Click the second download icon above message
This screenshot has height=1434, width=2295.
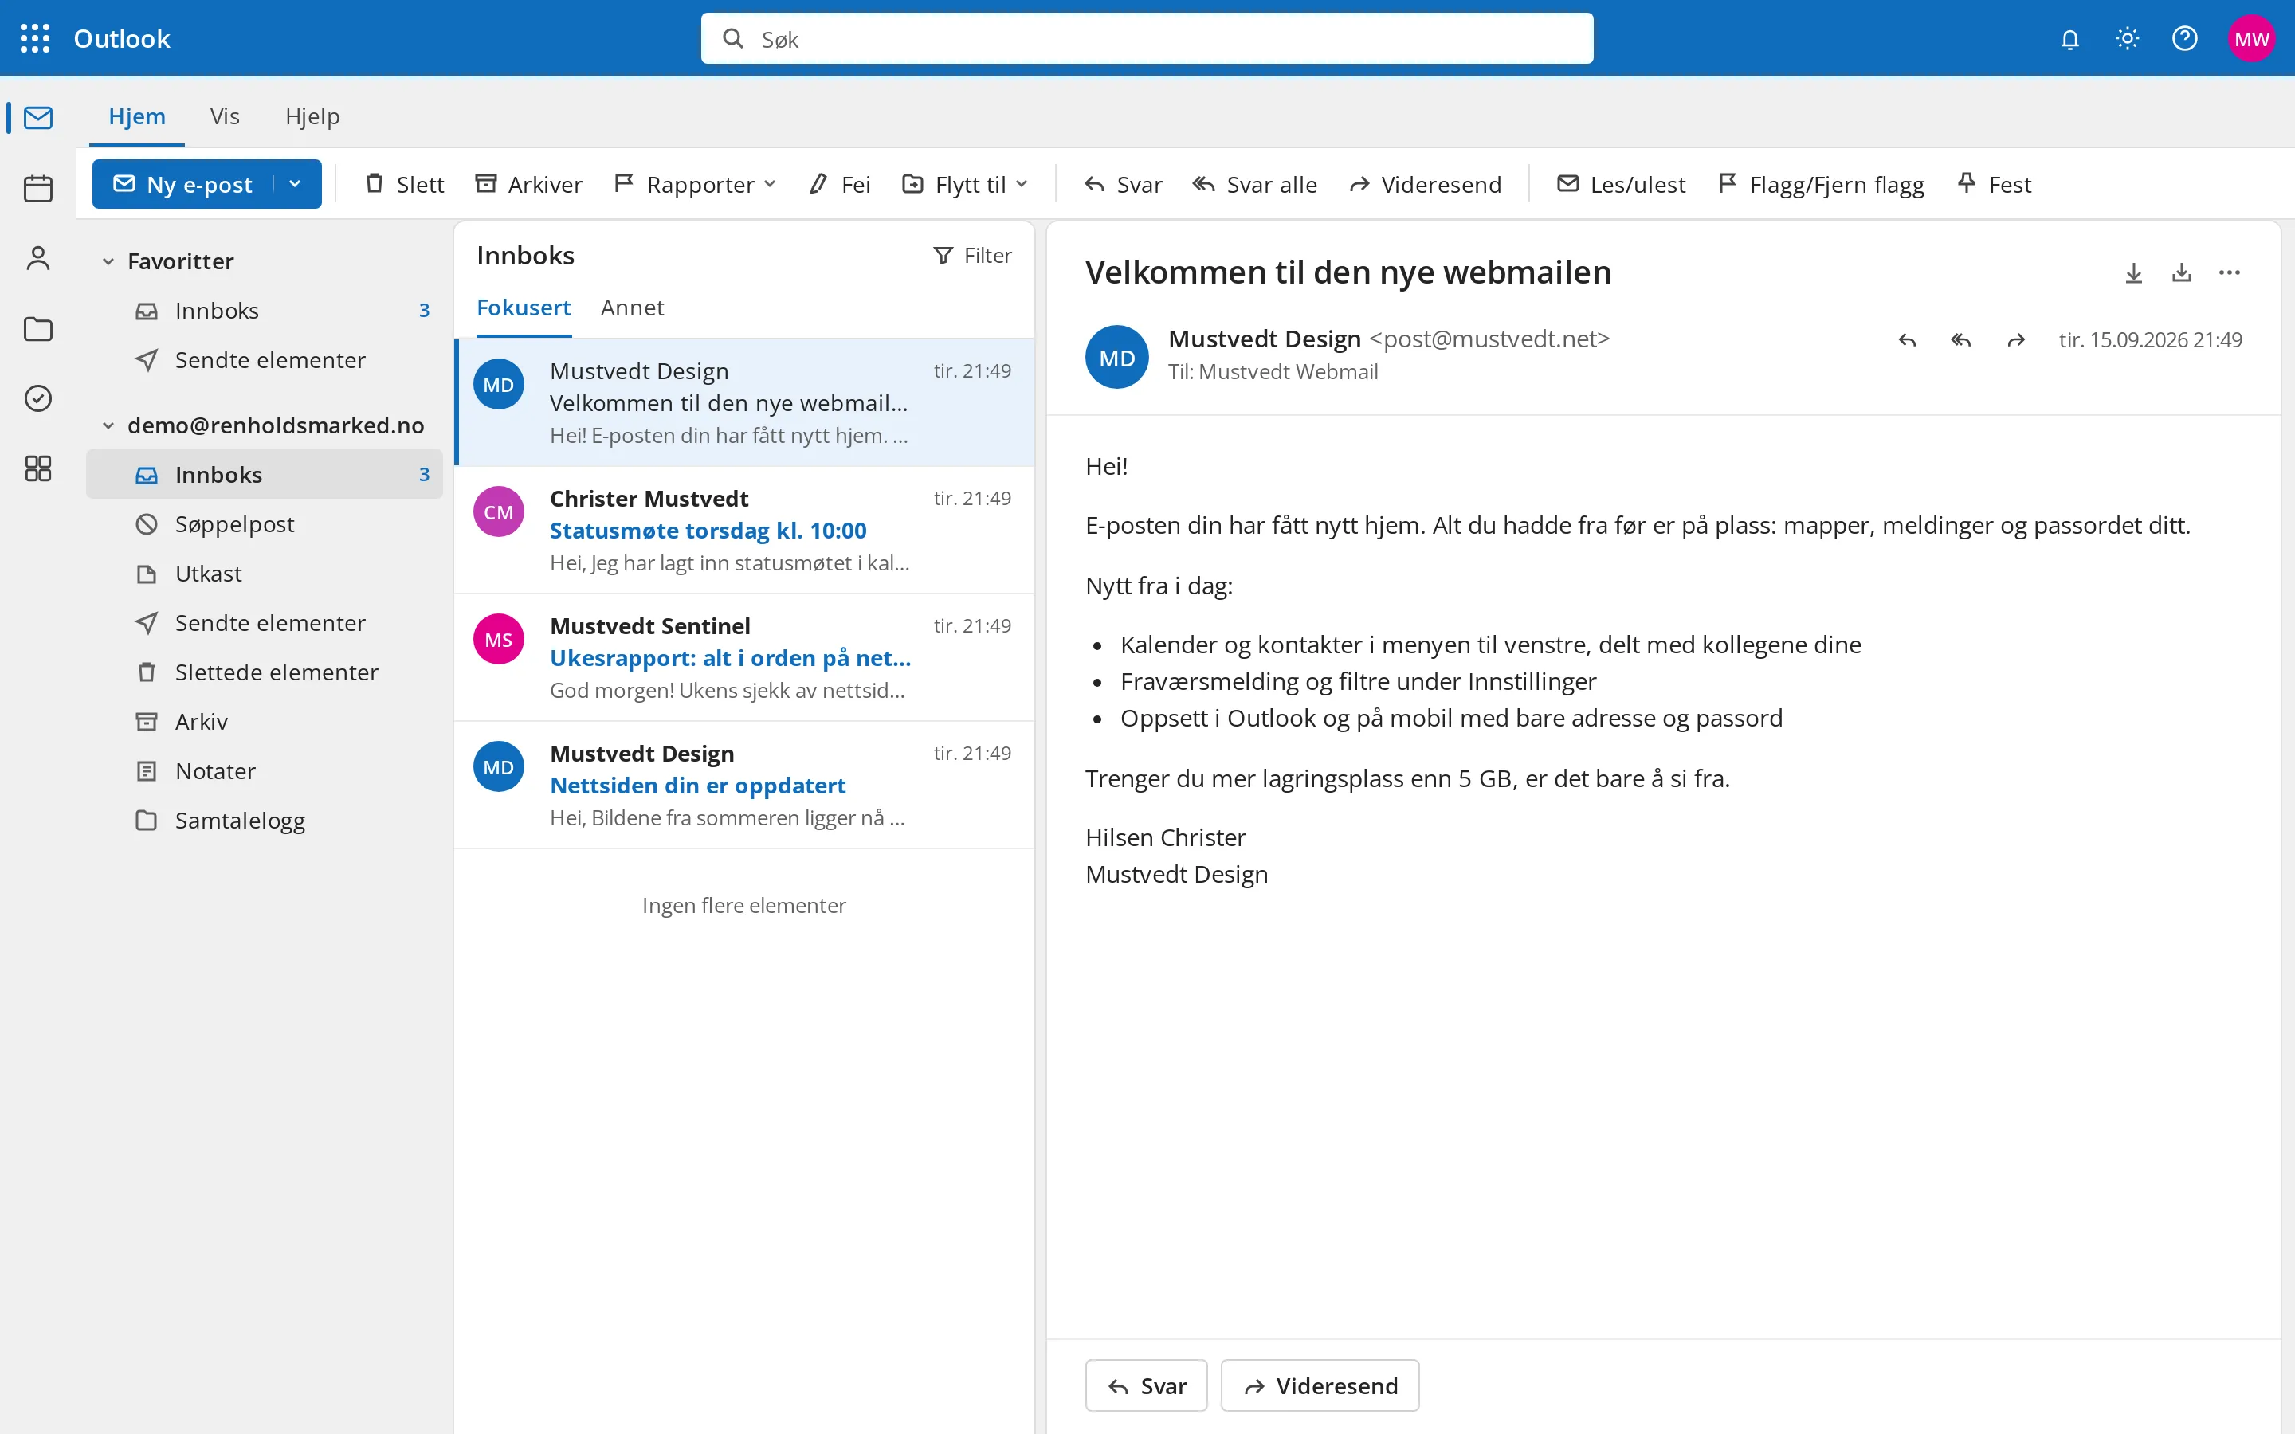[2182, 273]
